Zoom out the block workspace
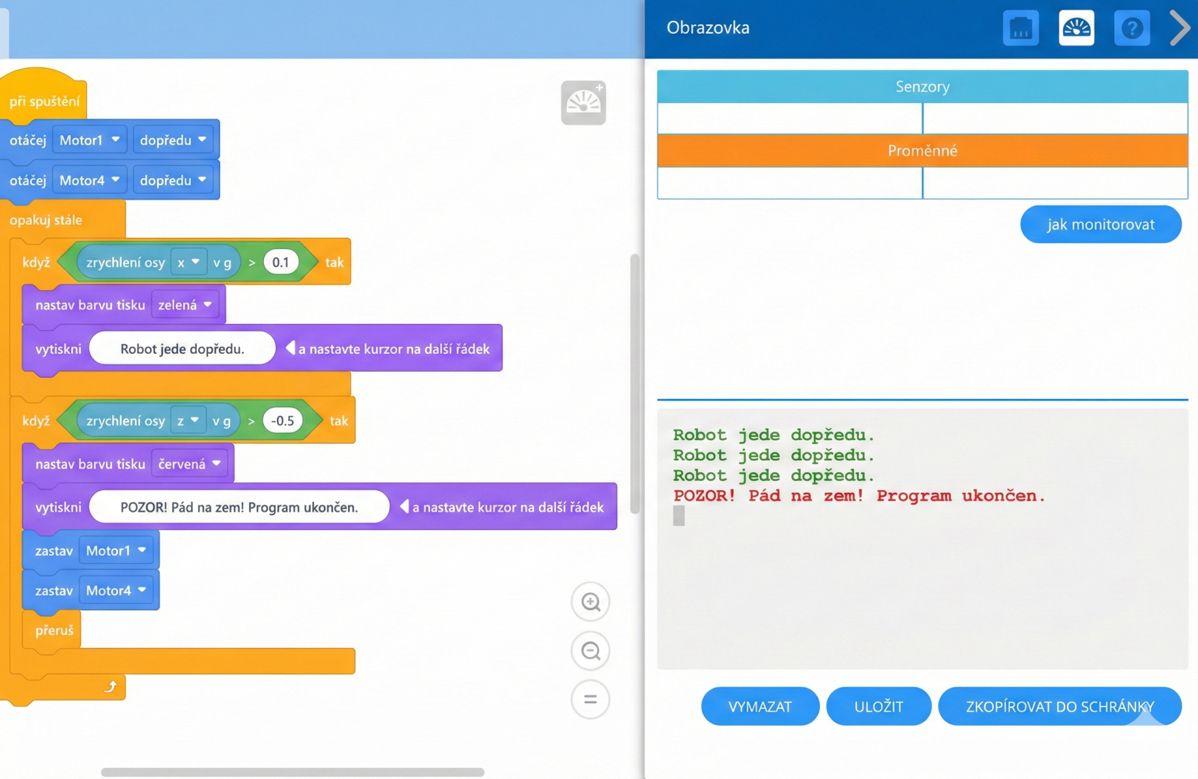 (590, 651)
